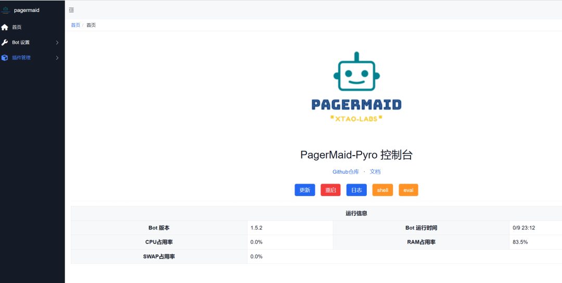
Task: Click the RAM占用率 label cell
Action: click(421, 242)
